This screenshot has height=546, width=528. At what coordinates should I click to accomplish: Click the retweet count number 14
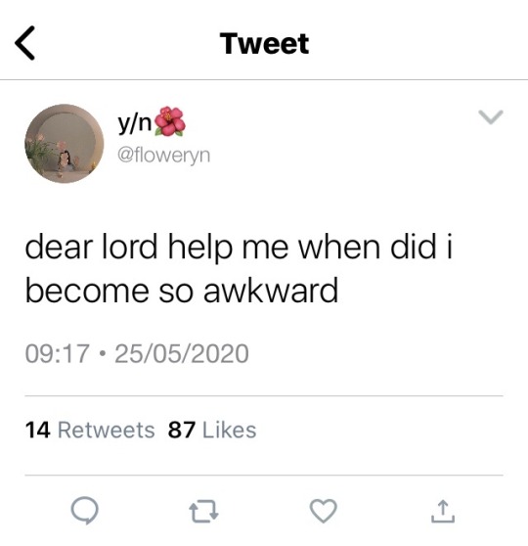point(38,430)
